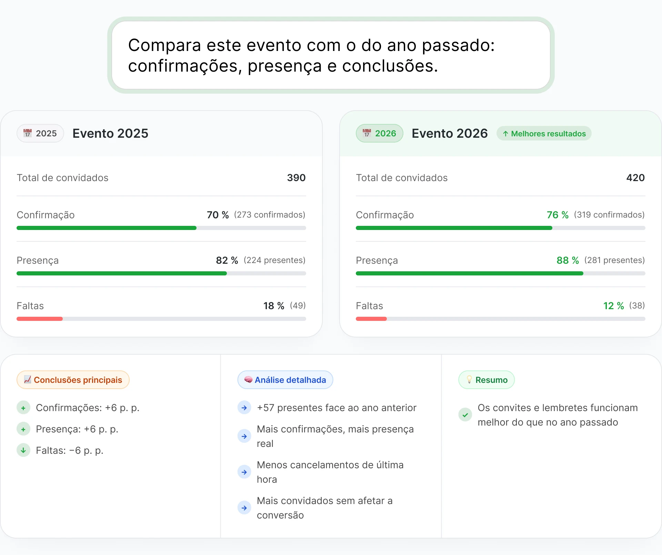This screenshot has height=555, width=662.
Task: Click the (319 confirmados) text
Action: coord(609,215)
